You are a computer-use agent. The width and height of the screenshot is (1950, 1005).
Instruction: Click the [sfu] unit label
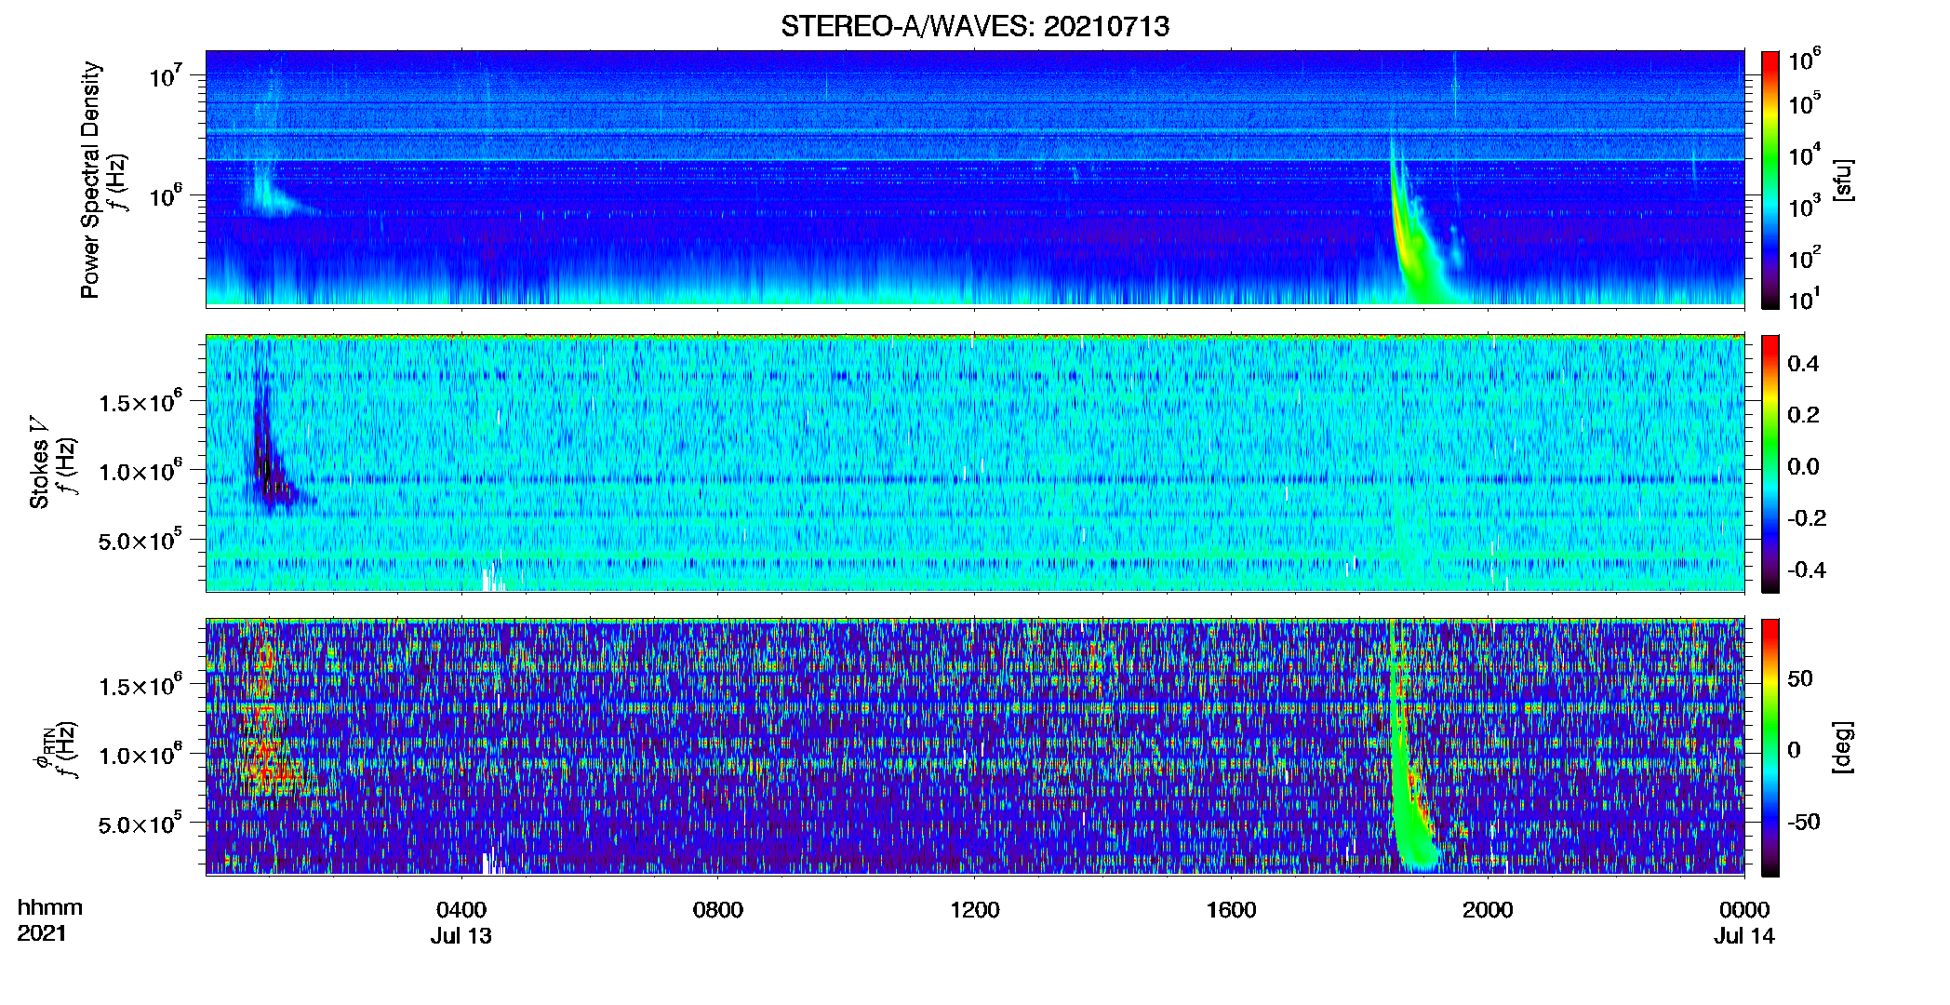pos(1843,180)
